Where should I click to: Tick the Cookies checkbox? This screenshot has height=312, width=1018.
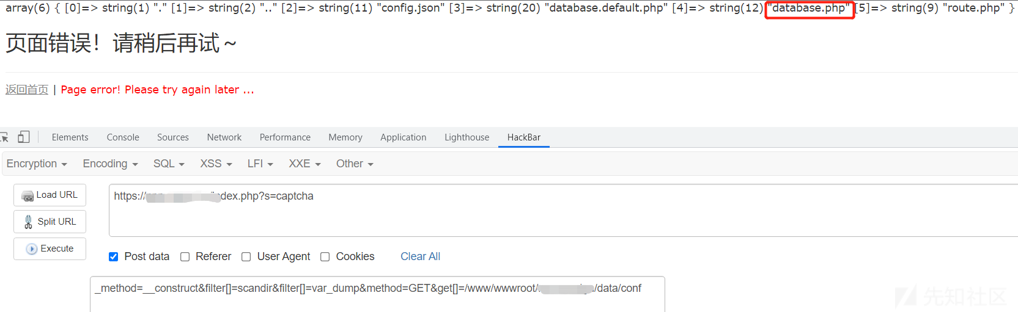tap(325, 257)
